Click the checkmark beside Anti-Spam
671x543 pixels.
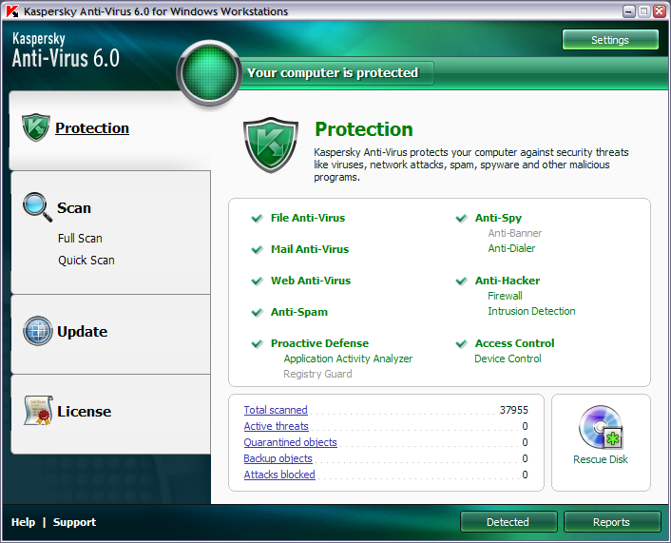pos(257,313)
